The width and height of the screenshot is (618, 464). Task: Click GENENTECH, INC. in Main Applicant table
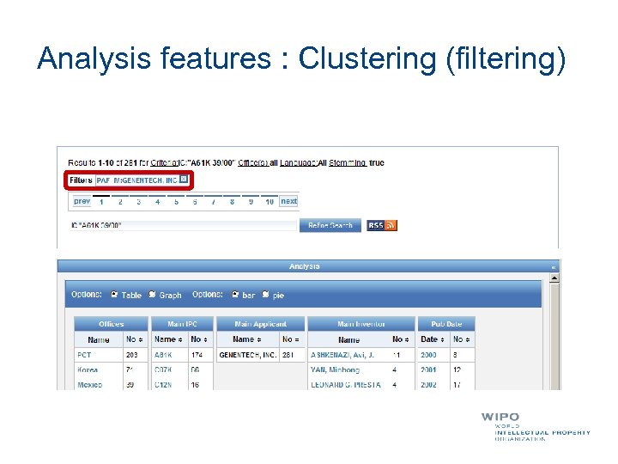(248, 355)
